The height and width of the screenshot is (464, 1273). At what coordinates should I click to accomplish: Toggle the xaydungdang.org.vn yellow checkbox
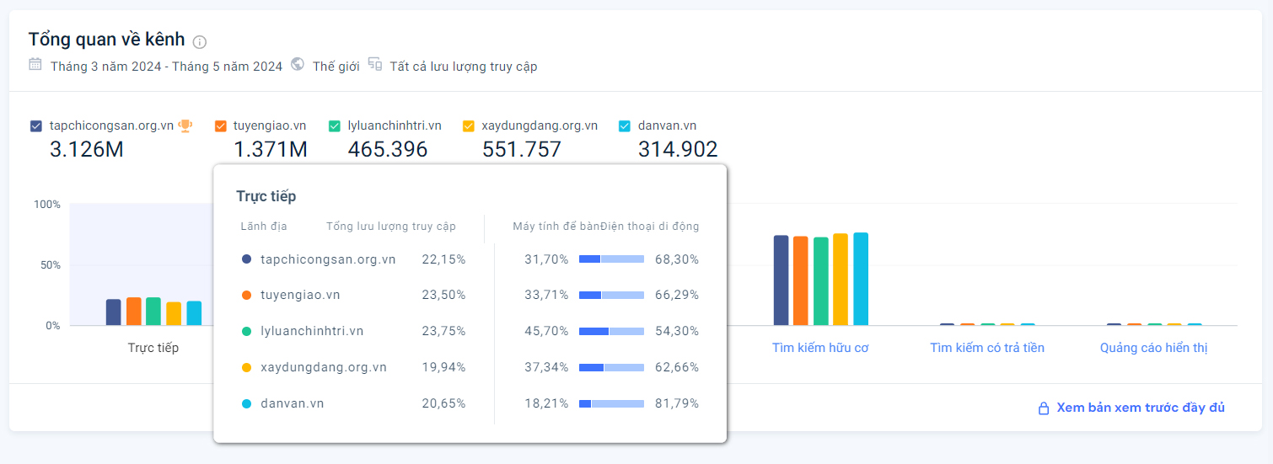click(469, 126)
